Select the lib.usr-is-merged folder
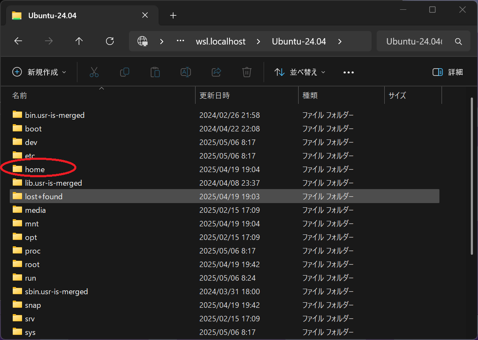Viewport: 478px width, 340px height. 224,183
